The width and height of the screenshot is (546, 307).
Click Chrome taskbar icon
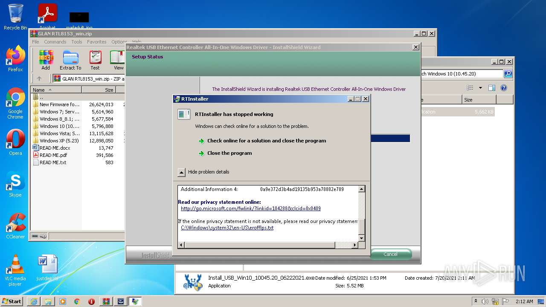pyautogui.click(x=77, y=301)
